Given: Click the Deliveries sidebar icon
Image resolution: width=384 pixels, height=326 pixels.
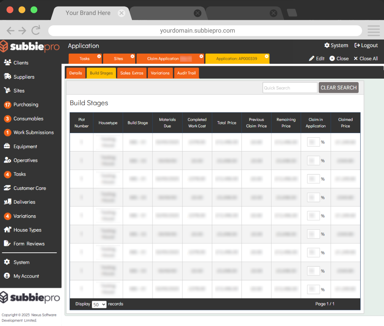Looking at the screenshot, I should [x=7, y=202].
